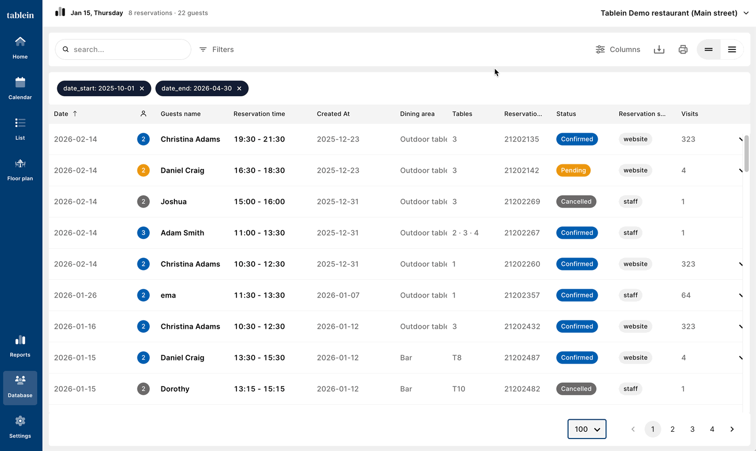The width and height of the screenshot is (756, 451).
Task: Go to Home from the sidebar
Action: [x=20, y=46]
